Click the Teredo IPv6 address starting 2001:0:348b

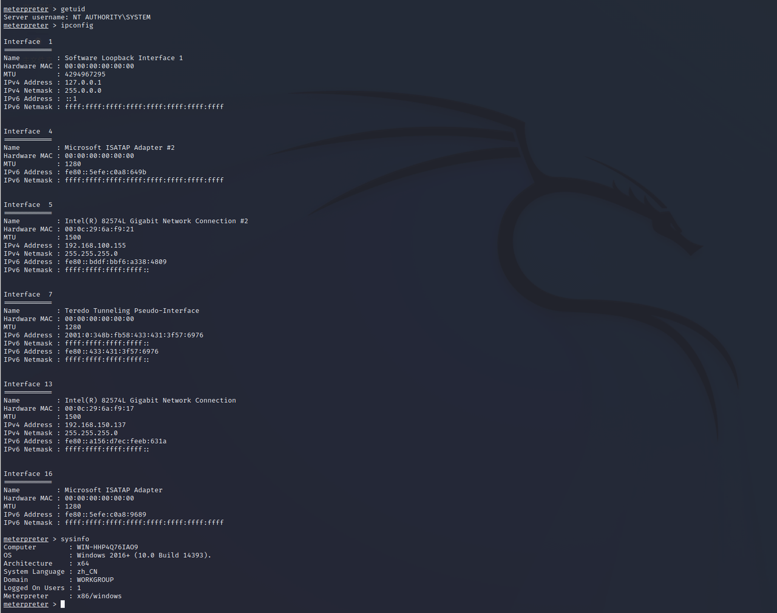coord(134,335)
